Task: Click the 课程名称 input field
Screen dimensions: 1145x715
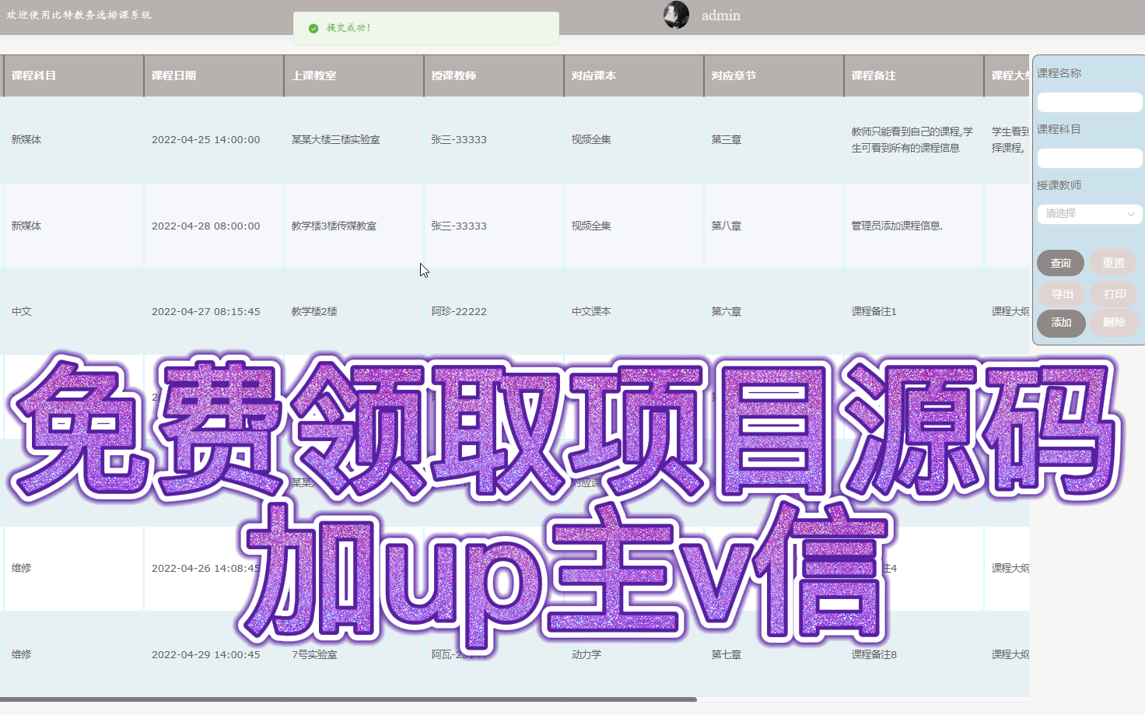Action: coord(1089,102)
